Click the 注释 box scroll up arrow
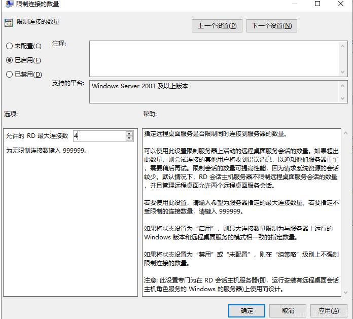Viewport: 353px width, 319px height. coord(343,46)
